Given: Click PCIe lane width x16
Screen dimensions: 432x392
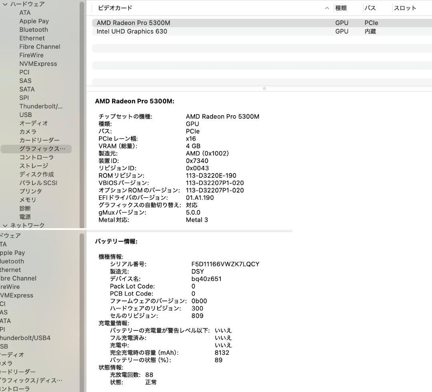Looking at the screenshot, I should pos(191,139).
